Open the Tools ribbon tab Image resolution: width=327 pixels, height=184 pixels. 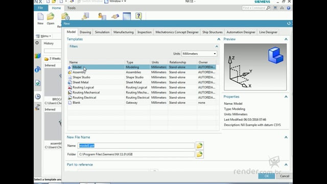click(x=72, y=8)
